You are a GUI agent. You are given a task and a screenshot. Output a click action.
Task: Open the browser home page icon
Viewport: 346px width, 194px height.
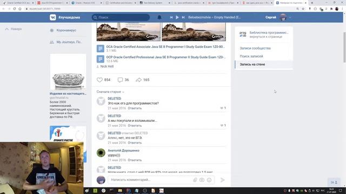(x=20, y=9)
